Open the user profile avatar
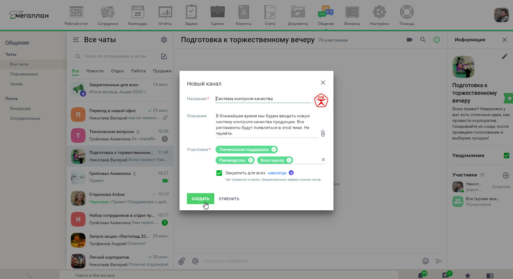This screenshot has height=279, width=513. 501,15
